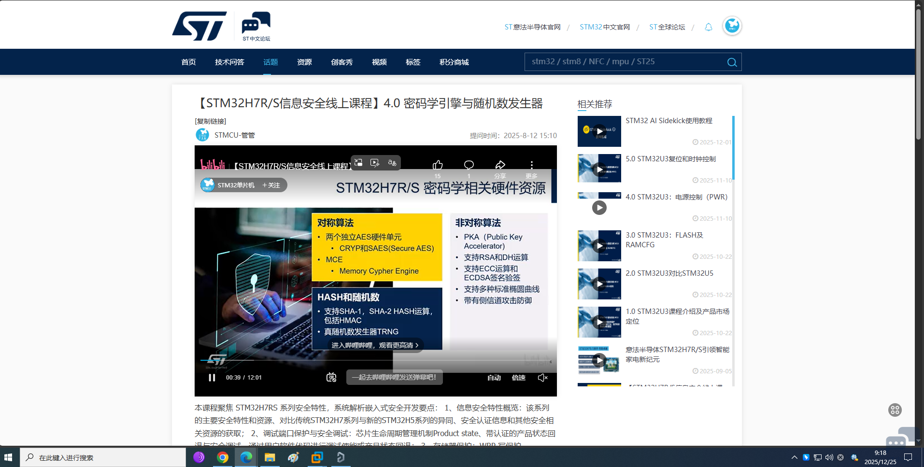
Task: Click the STMCU-管管 author avatar
Action: point(202,135)
